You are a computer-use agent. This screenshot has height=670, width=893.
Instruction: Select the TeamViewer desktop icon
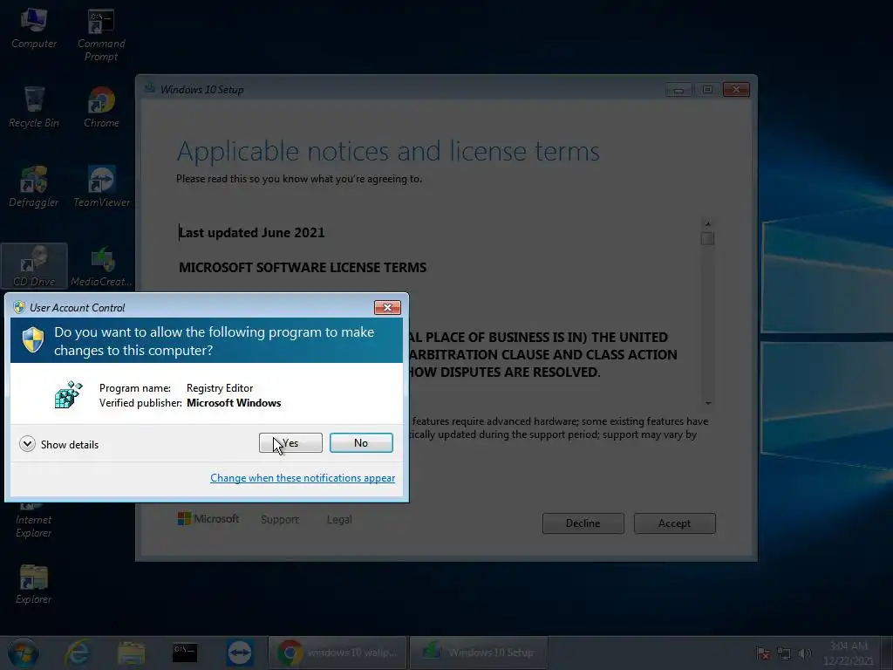pyautogui.click(x=101, y=187)
